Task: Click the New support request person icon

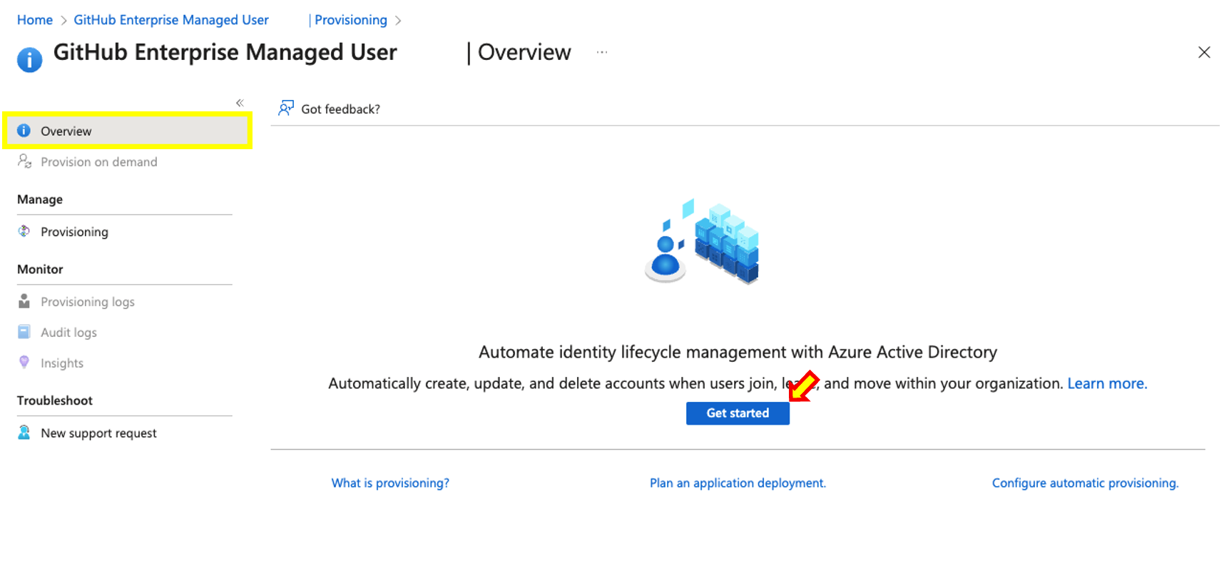Action: pyautogui.click(x=24, y=433)
